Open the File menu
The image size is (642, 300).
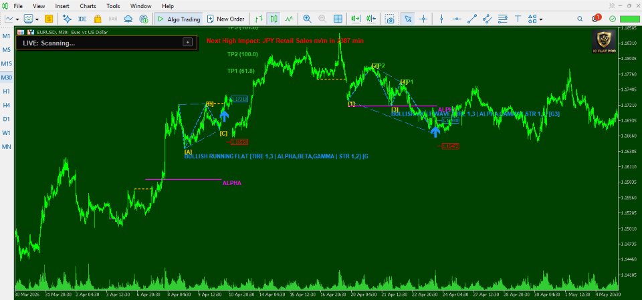tap(18, 6)
